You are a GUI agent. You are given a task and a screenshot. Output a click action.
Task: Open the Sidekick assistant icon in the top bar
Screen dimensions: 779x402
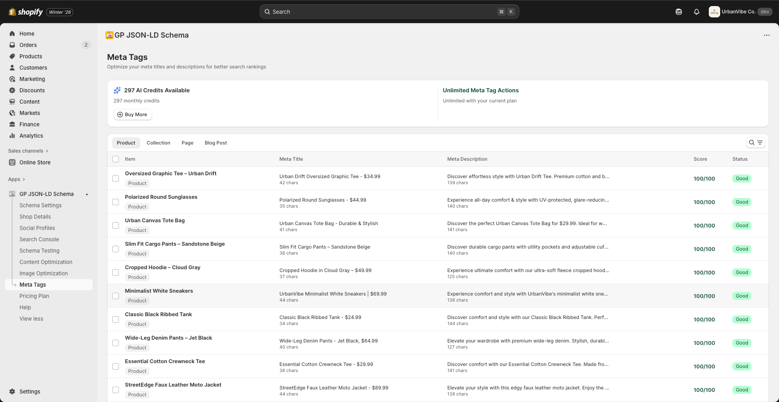click(x=679, y=12)
